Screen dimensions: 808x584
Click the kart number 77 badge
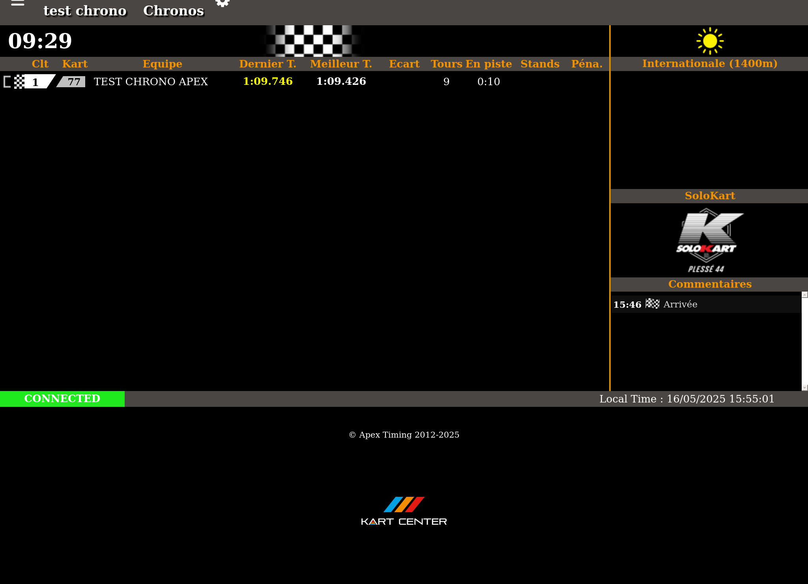click(x=72, y=82)
